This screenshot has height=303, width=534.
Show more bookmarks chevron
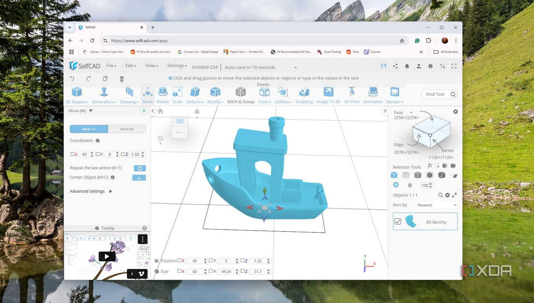[421, 52]
